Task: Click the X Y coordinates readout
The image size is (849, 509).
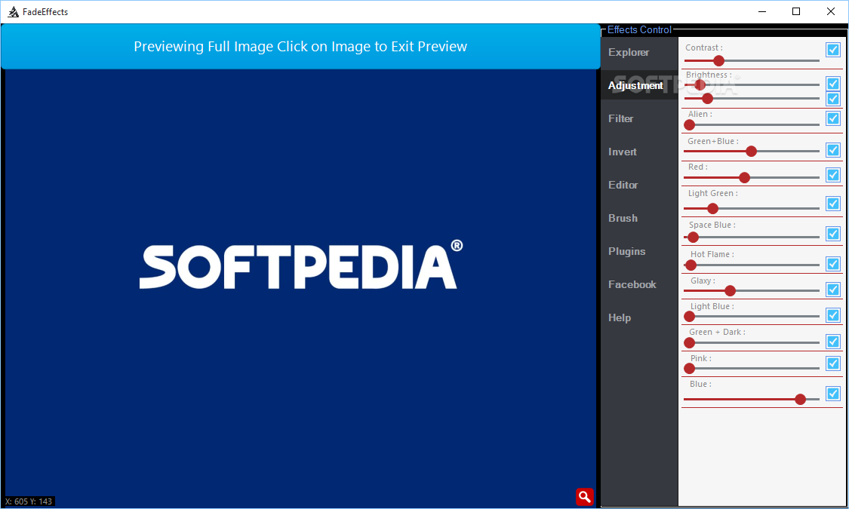Action: (x=29, y=501)
